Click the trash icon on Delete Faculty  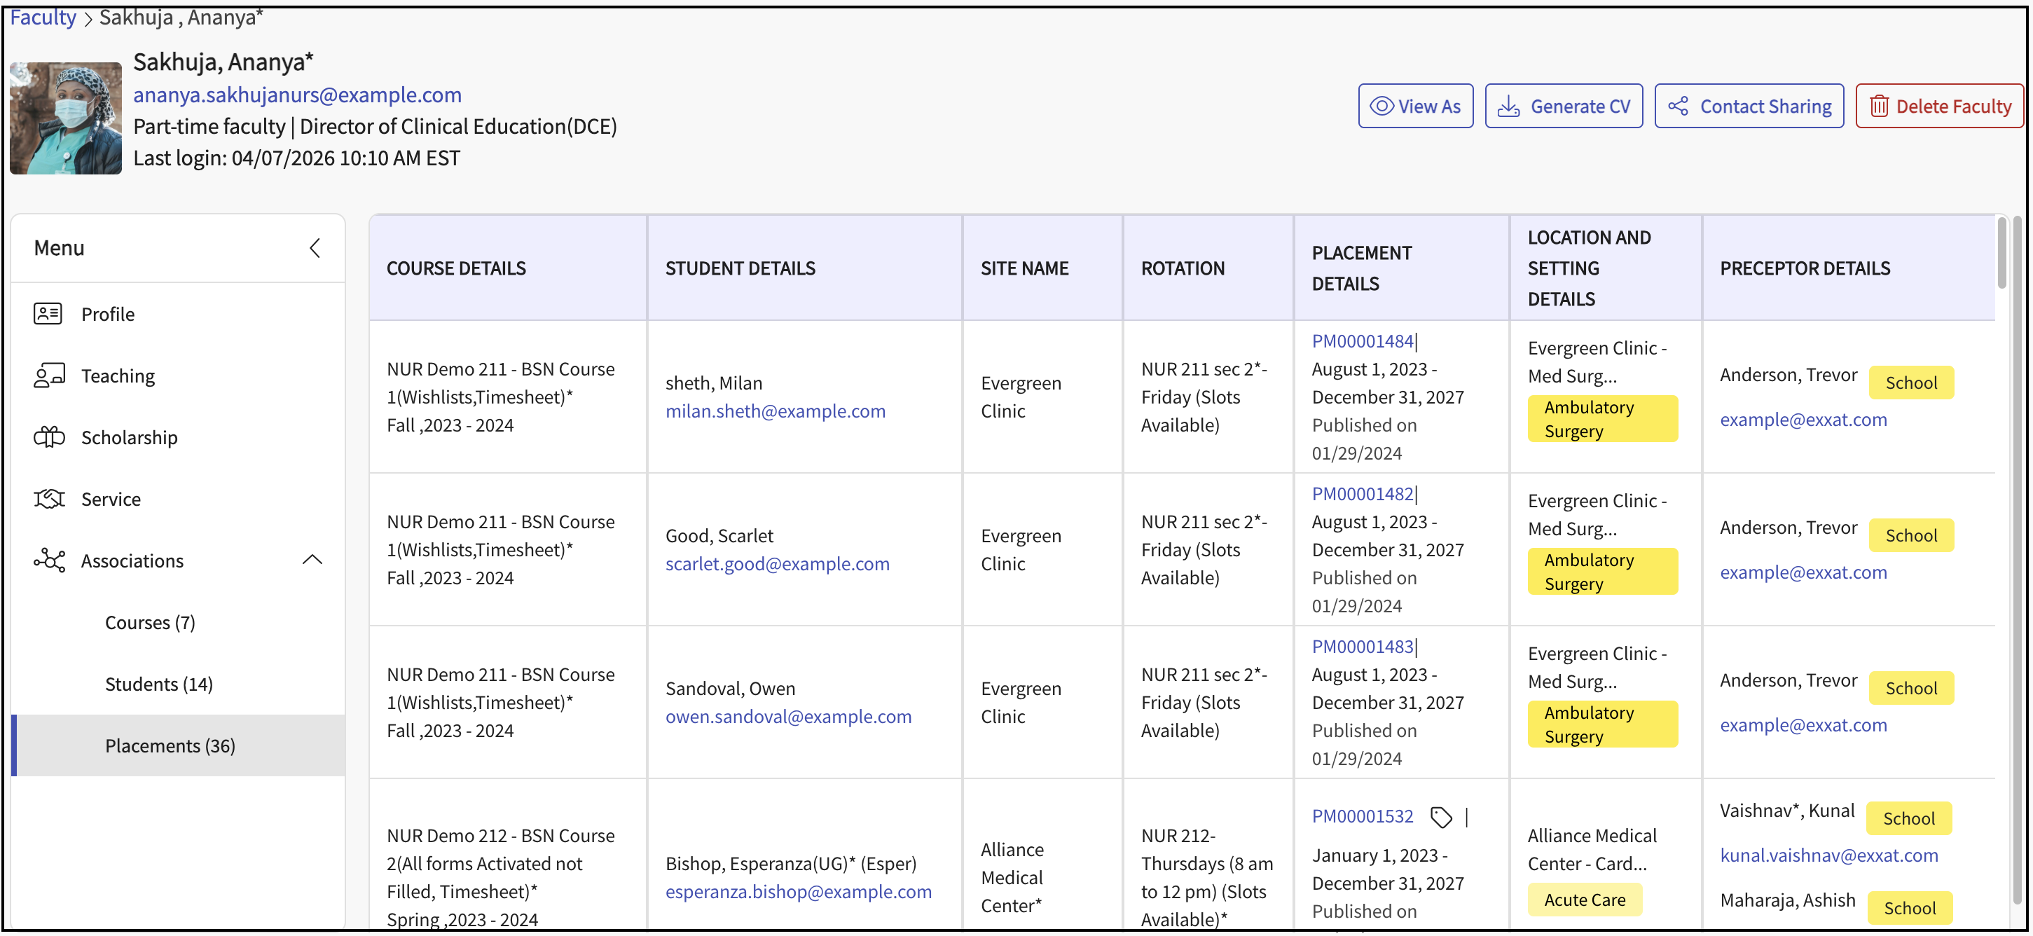(x=1879, y=106)
